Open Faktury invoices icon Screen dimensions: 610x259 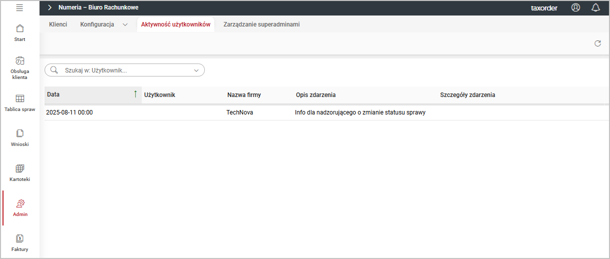[20, 238]
